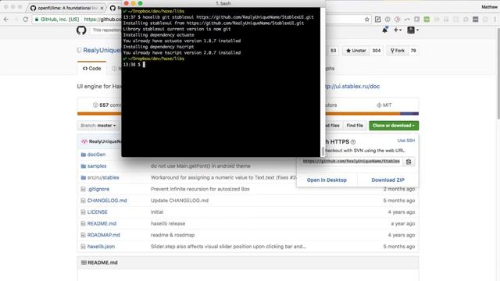This screenshot has width=500, height=281.
Task: Open the MIT license link
Action: (384, 105)
